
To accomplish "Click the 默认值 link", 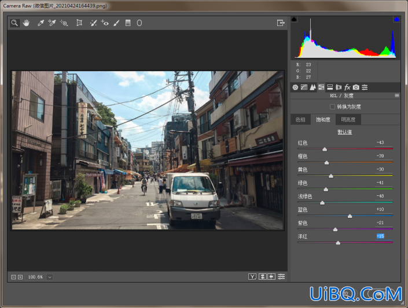I will (x=345, y=132).
